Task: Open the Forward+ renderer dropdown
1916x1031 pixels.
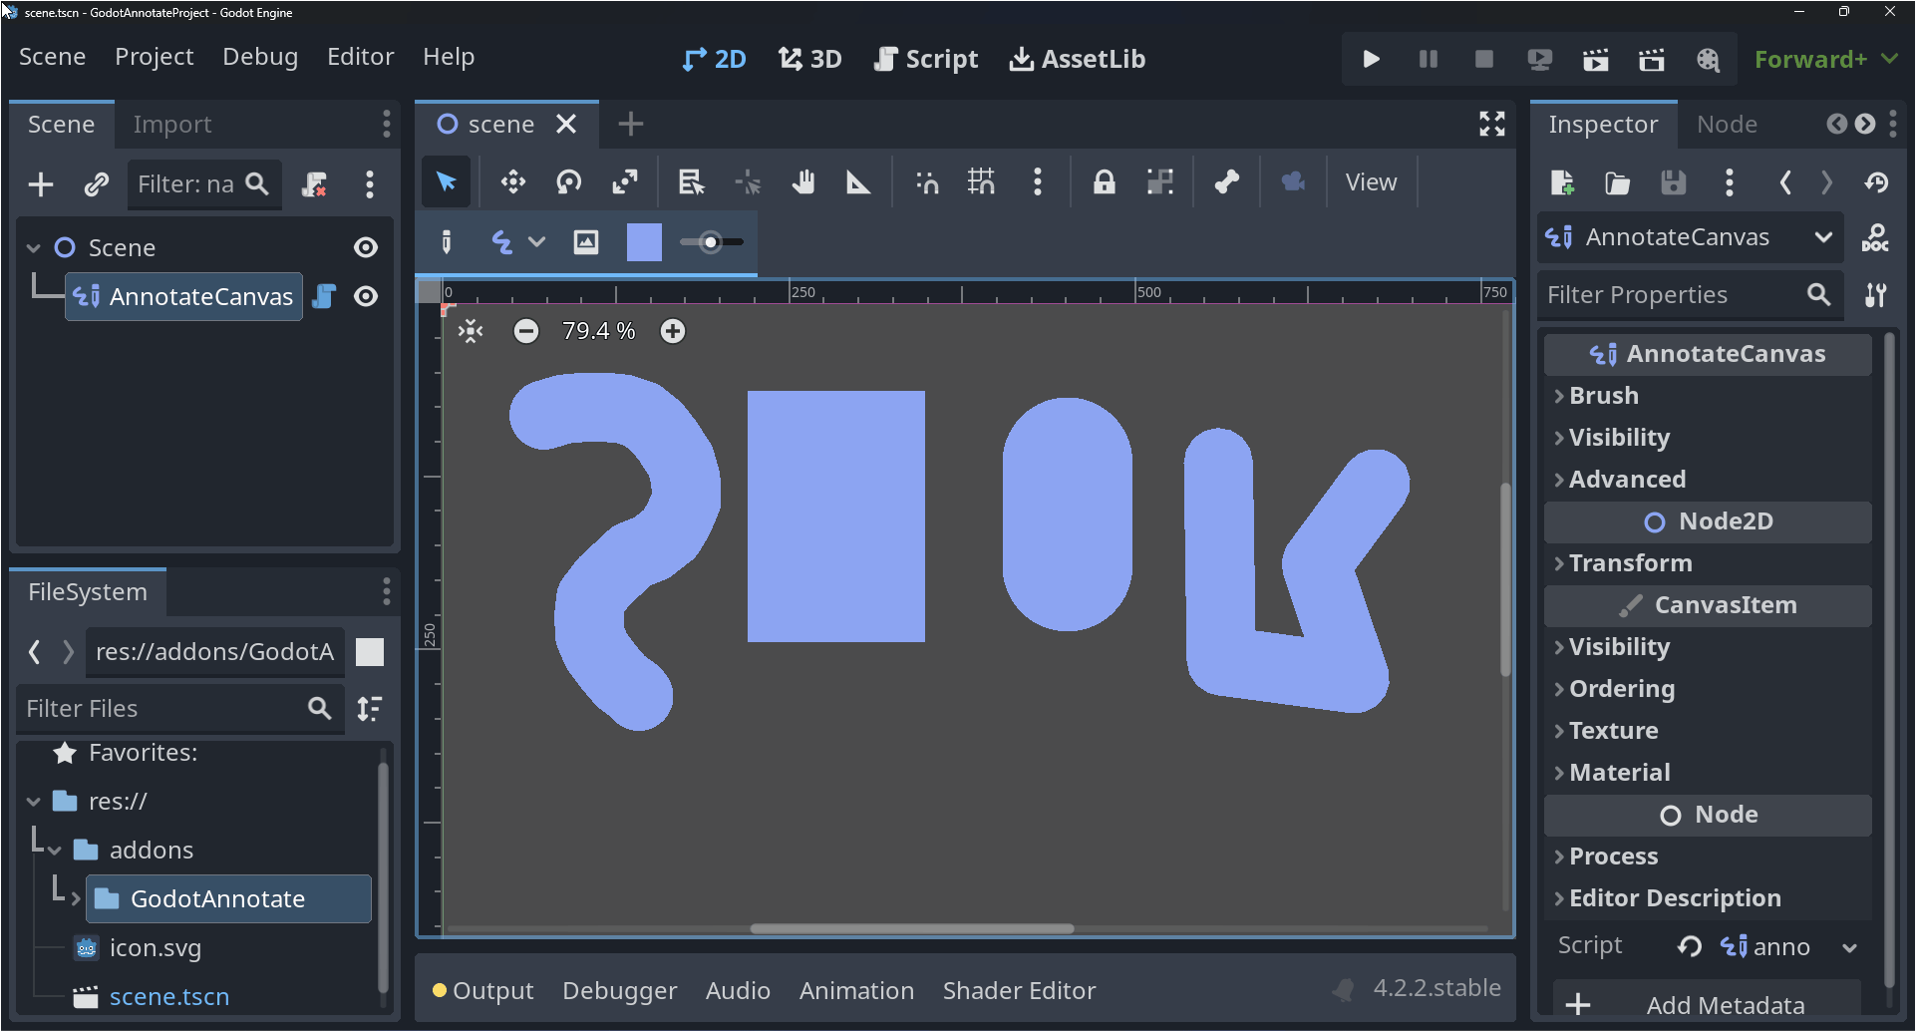Action: pyautogui.click(x=1825, y=60)
